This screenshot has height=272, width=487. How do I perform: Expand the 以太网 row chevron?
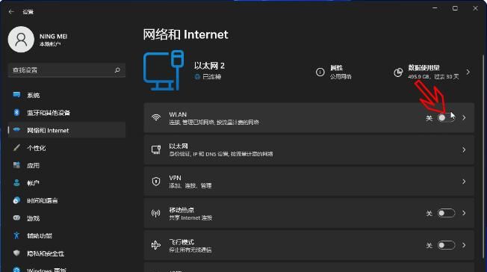point(464,150)
